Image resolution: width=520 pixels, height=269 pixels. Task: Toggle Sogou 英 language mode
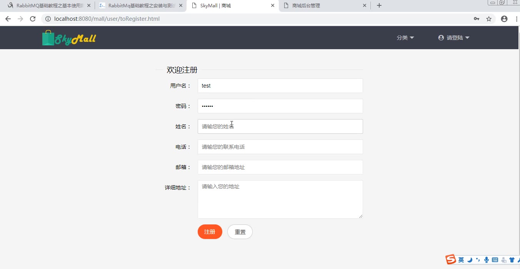[x=461, y=260]
